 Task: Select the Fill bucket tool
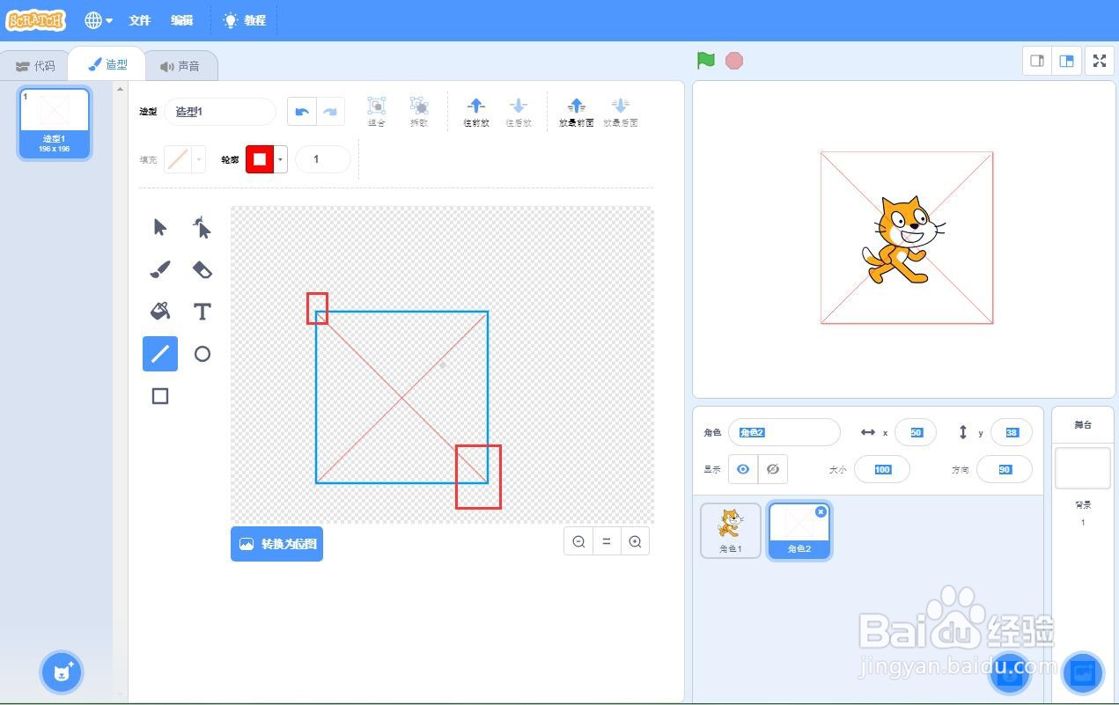[160, 312]
